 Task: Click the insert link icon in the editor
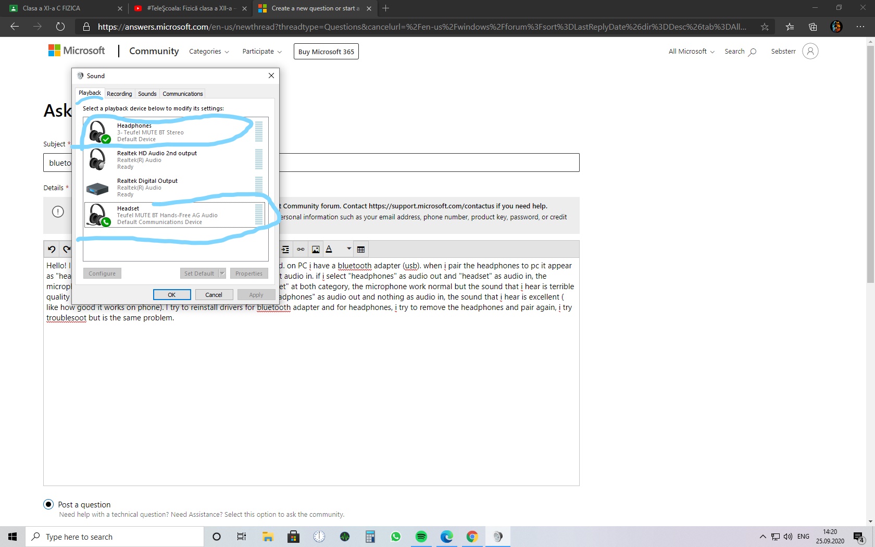click(x=301, y=250)
